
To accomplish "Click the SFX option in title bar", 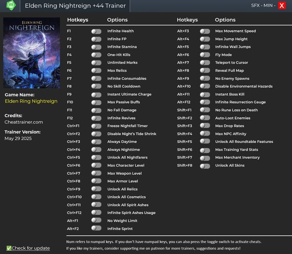I will [255, 5].
